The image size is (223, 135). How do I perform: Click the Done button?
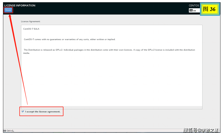8,10
